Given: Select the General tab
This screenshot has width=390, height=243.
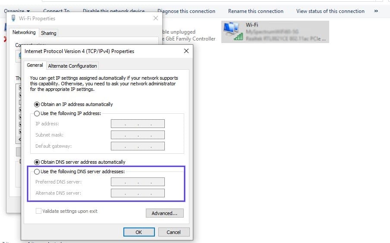Looking at the screenshot, I should coord(35,65).
